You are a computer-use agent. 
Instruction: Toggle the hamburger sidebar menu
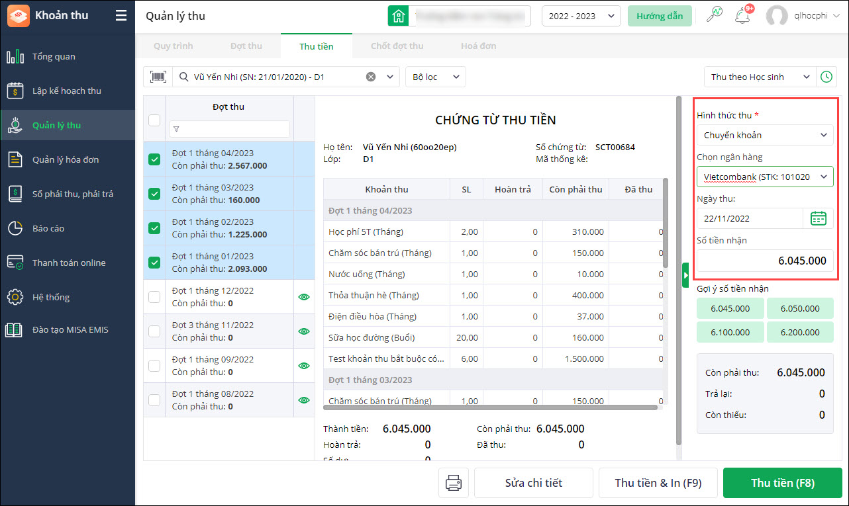click(121, 16)
